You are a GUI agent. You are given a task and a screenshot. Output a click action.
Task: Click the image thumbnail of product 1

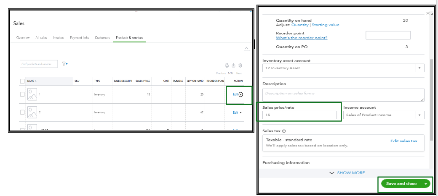point(32,94)
